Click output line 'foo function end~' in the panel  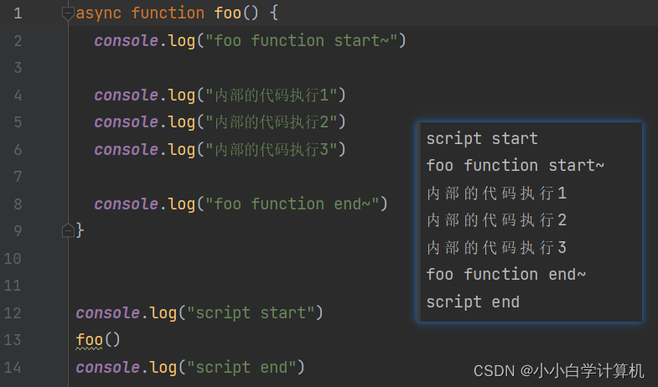coord(505,275)
